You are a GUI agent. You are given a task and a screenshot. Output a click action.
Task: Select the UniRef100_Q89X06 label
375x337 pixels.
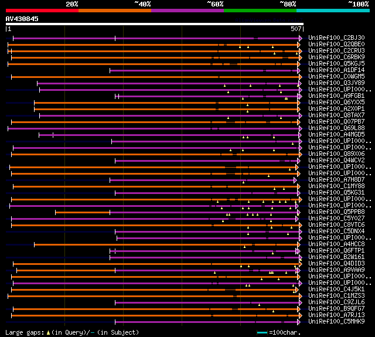point(336,154)
